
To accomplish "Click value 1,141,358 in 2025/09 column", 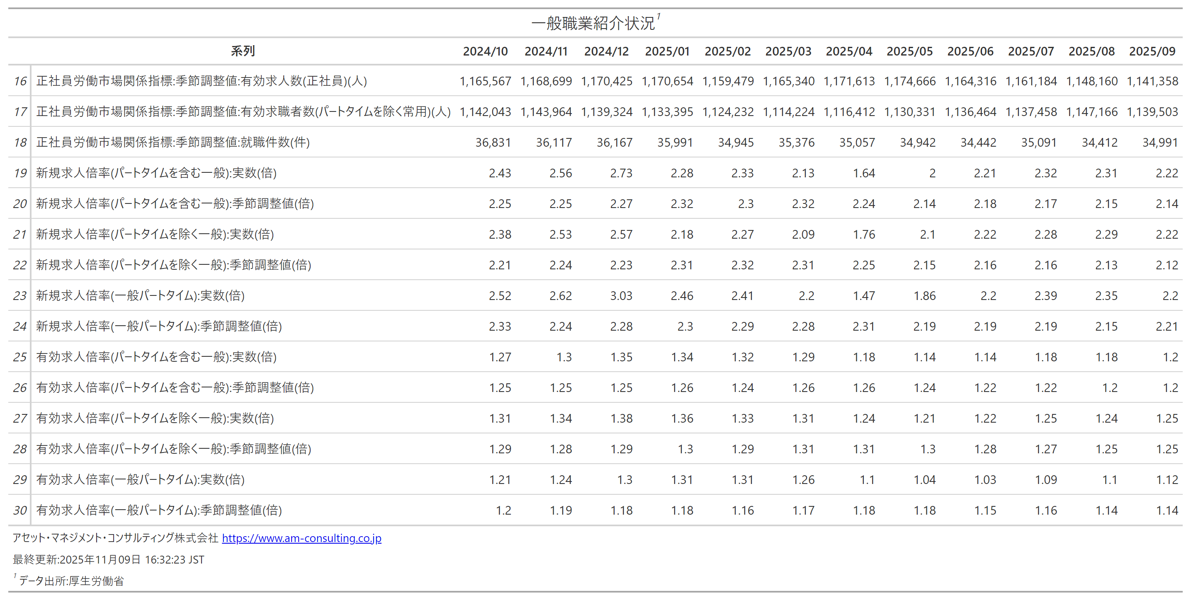I will 1152,81.
